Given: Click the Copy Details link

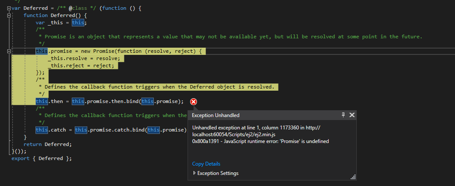Looking at the screenshot, I should tap(206, 164).
